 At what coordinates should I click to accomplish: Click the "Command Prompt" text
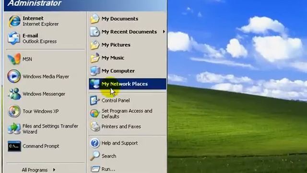(41, 146)
